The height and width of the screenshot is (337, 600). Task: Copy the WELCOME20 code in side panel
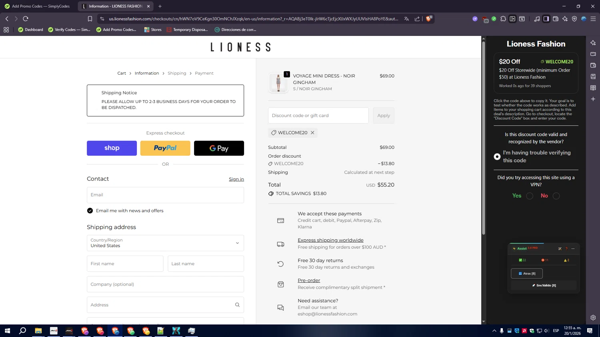[x=557, y=61]
